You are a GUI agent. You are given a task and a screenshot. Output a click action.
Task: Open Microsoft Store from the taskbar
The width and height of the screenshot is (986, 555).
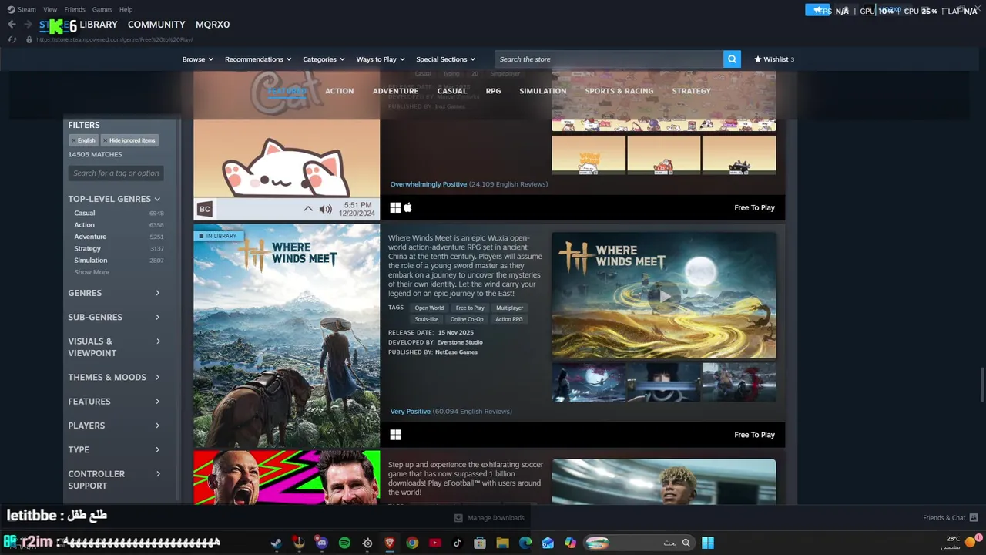480,543
